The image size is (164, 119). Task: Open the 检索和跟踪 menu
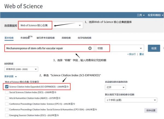pyautogui.click(x=155, y=15)
